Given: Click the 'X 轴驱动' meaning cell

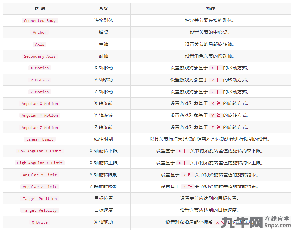Looking at the screenshot, I should tap(103, 222).
